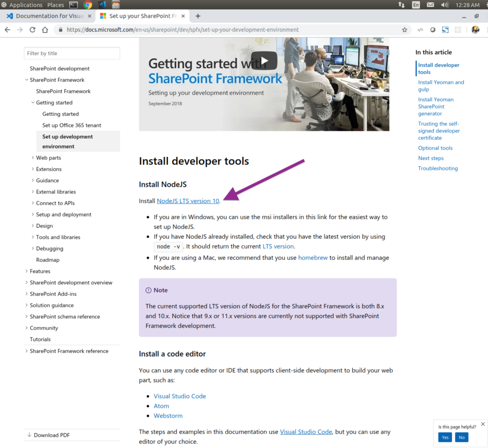This screenshot has height=448, width=488.
Task: Open the NodeJS LTS version 10 link
Action: [188, 201]
